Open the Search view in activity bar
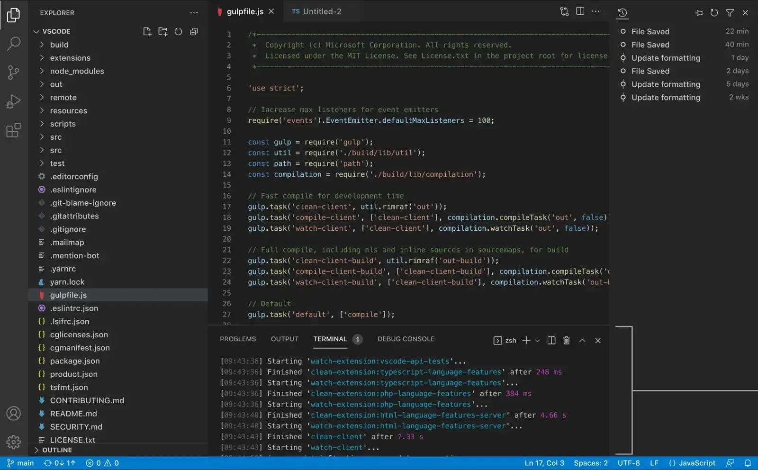The height and width of the screenshot is (470, 758). tap(14, 44)
